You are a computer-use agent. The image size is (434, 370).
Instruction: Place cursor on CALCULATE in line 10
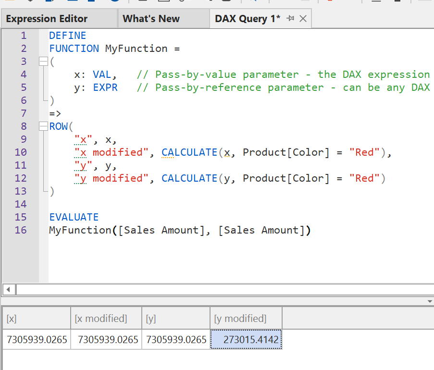pyautogui.click(x=189, y=152)
